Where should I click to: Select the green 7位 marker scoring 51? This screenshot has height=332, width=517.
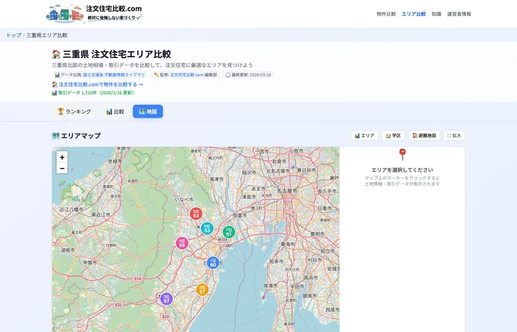click(x=229, y=232)
